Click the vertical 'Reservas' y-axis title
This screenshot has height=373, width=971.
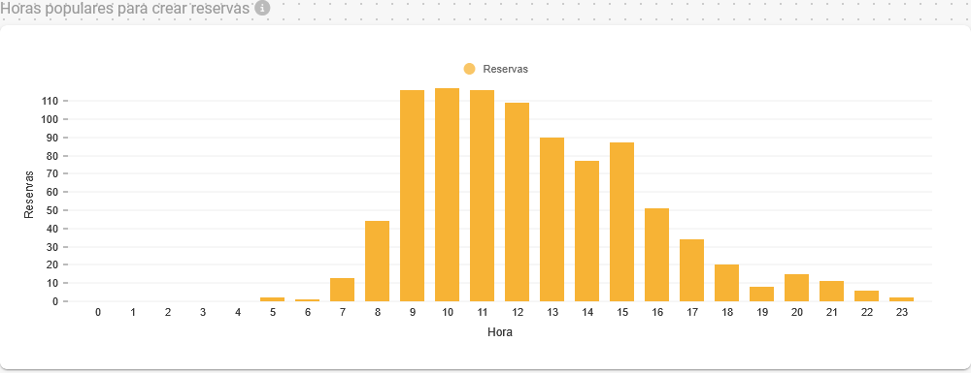(28, 195)
